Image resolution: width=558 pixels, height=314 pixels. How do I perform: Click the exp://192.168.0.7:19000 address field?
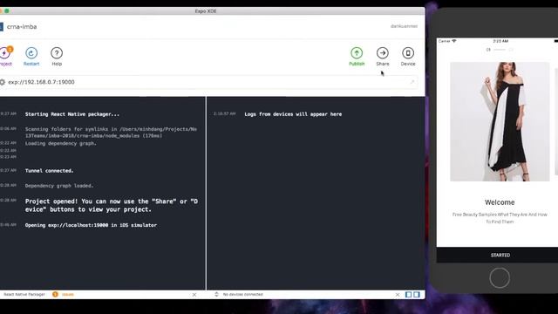pyautogui.click(x=208, y=82)
